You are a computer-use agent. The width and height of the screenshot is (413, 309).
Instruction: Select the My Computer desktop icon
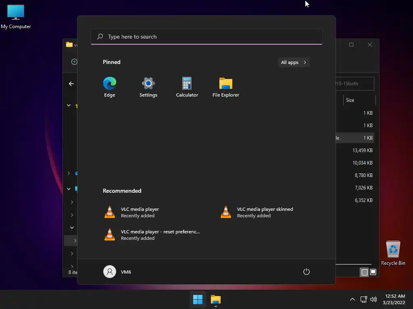pos(16,17)
